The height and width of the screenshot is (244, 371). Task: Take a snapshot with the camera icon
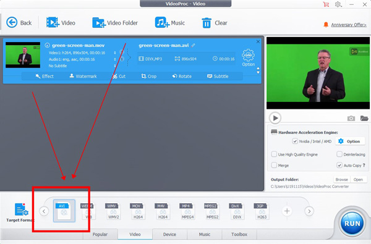click(351, 118)
